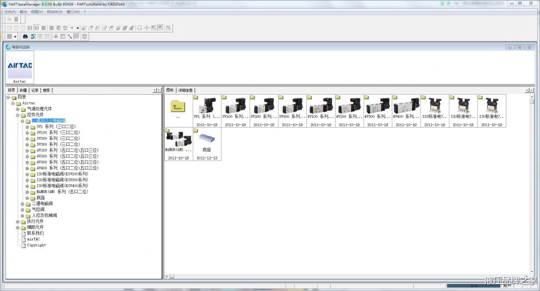Image resolution: width=540 pixels, height=291 pixels.
Task: Switch to the 搜索 tab
Action: [47, 90]
